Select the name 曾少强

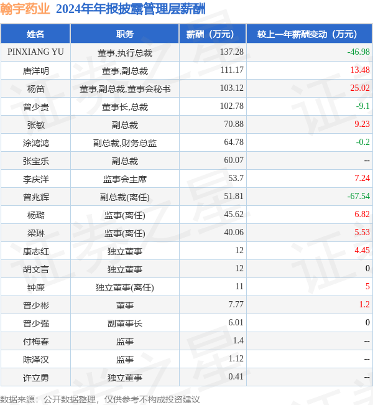(35, 323)
